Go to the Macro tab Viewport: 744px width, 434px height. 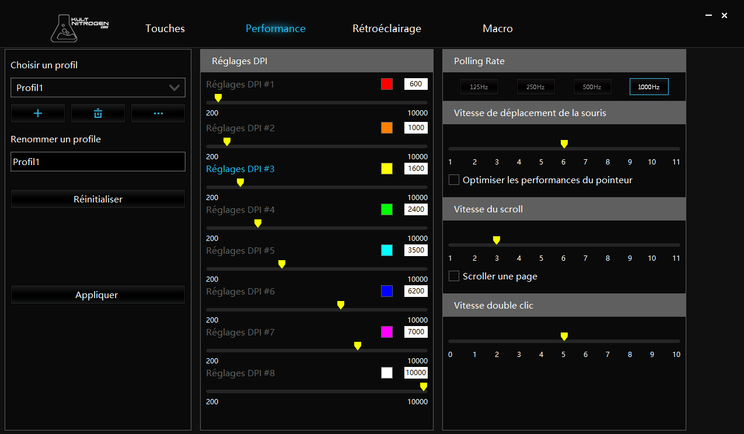[497, 29]
